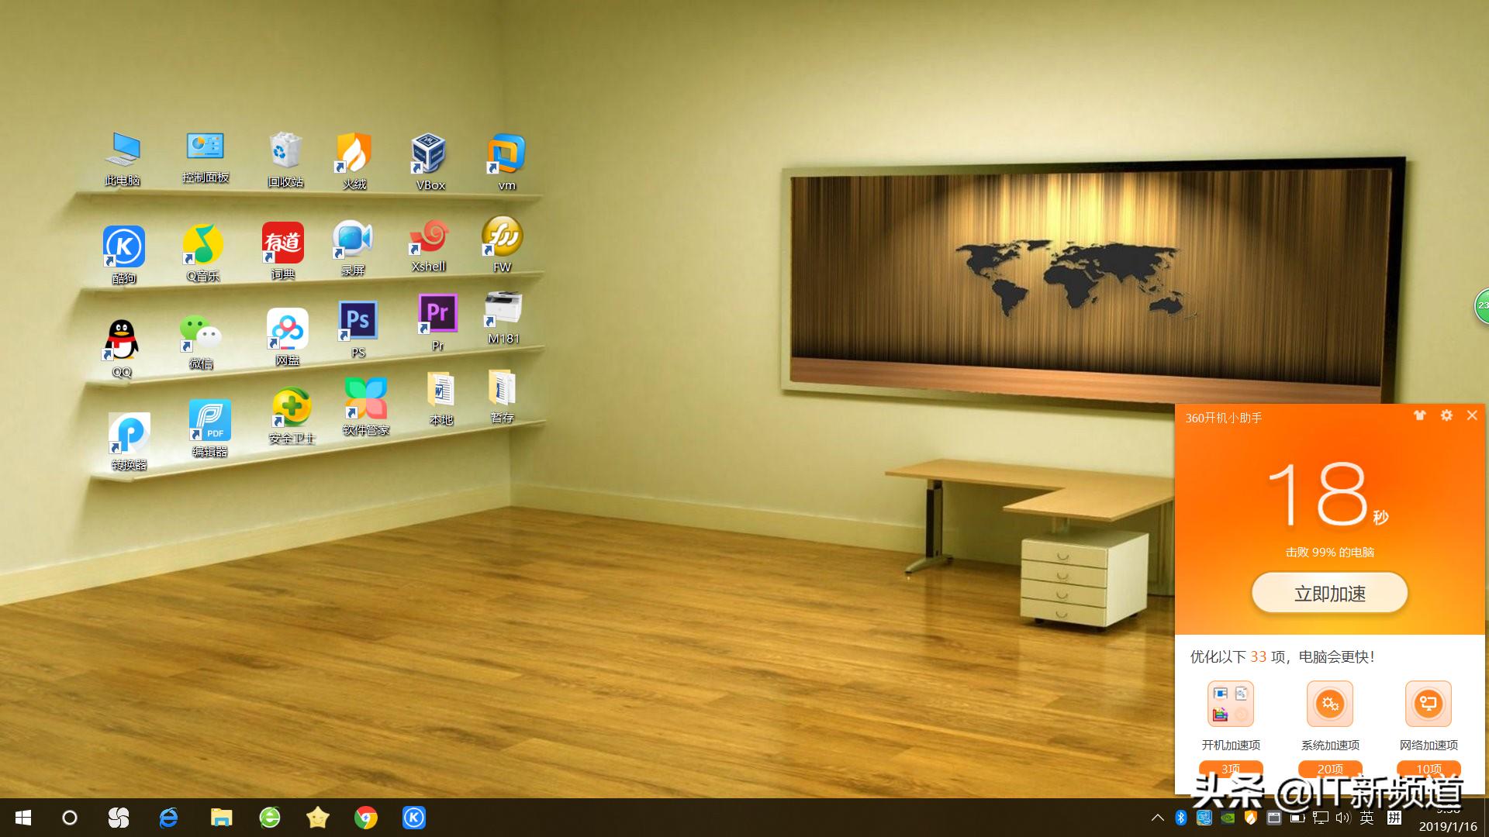1489x837 pixels.
Task: Select the Pr Premiere shortcut
Action: pos(437,314)
